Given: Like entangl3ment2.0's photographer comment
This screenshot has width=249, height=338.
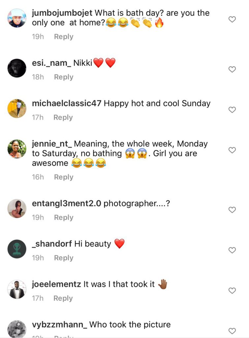Looking at the screenshot, I should point(232,210).
